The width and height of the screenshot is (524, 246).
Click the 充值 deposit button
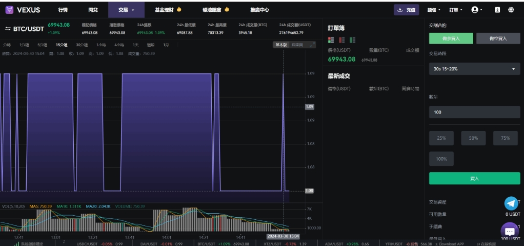(406, 10)
